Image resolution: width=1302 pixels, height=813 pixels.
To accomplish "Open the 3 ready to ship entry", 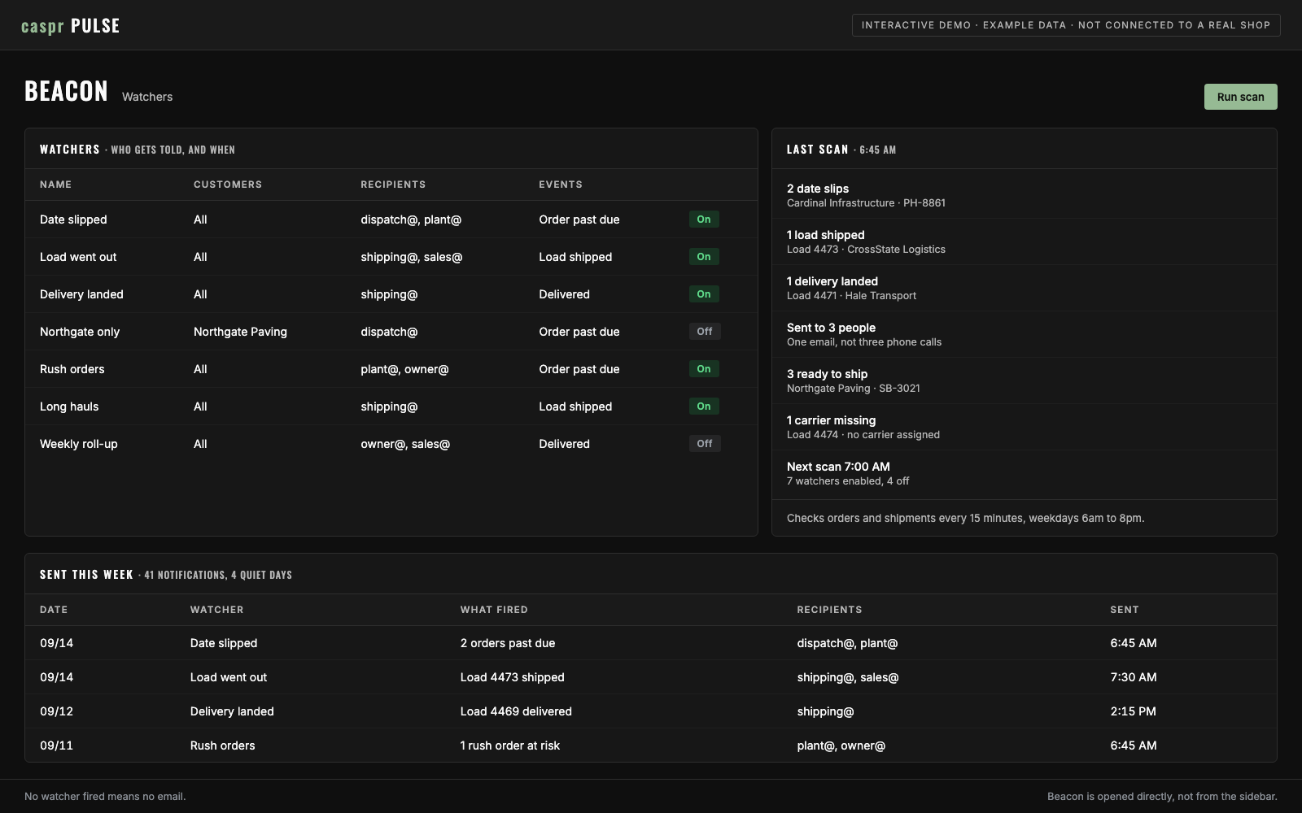I will pos(1025,380).
